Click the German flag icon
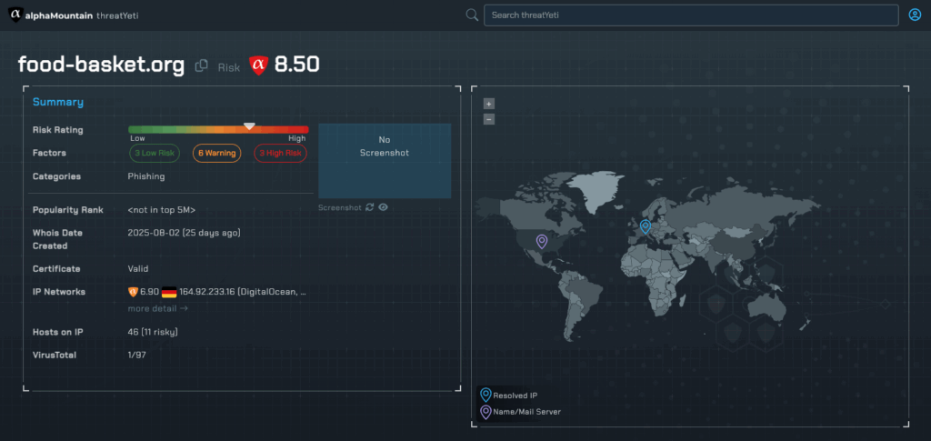931x441 pixels. pyautogui.click(x=169, y=292)
